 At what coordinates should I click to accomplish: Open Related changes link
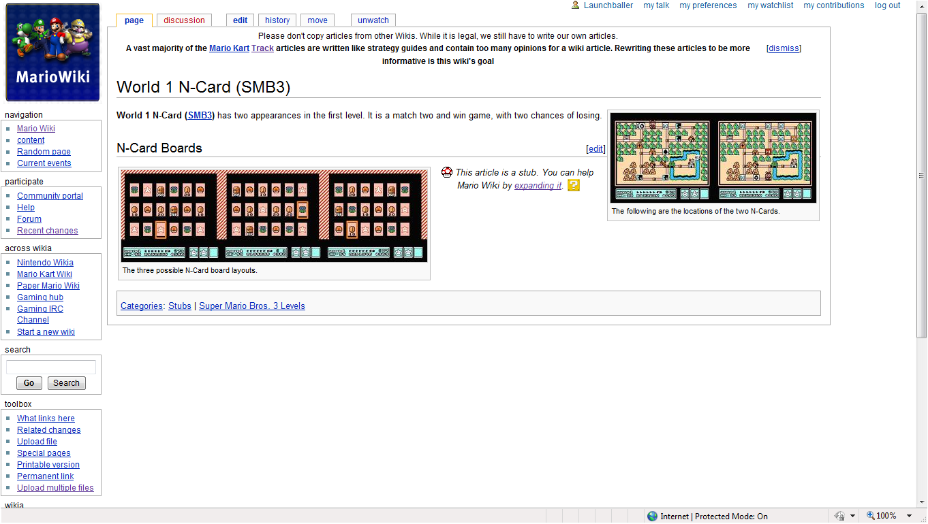(49, 430)
